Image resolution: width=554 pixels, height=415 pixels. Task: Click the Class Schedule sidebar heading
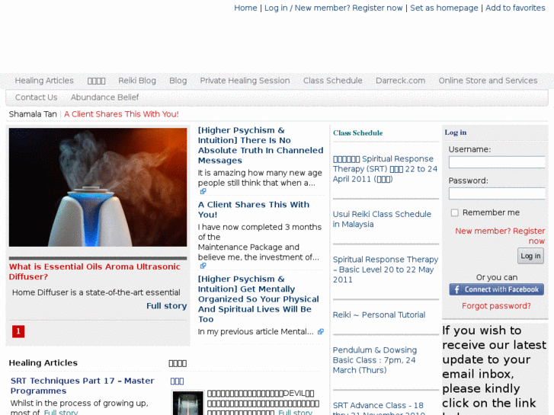point(358,132)
